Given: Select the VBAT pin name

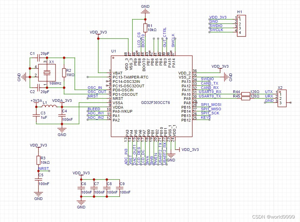Looking at the screenshot, I should 117,73.
